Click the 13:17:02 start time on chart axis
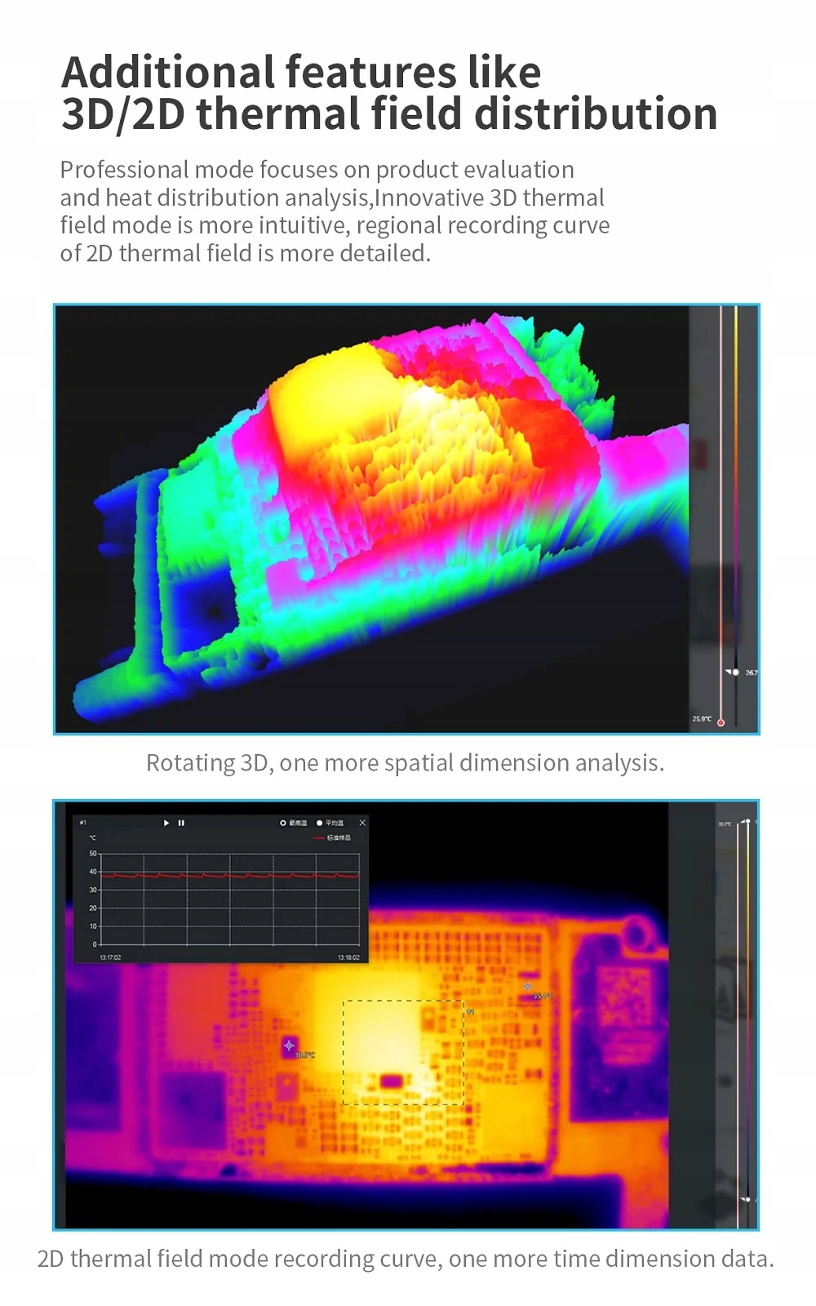 click(x=110, y=957)
